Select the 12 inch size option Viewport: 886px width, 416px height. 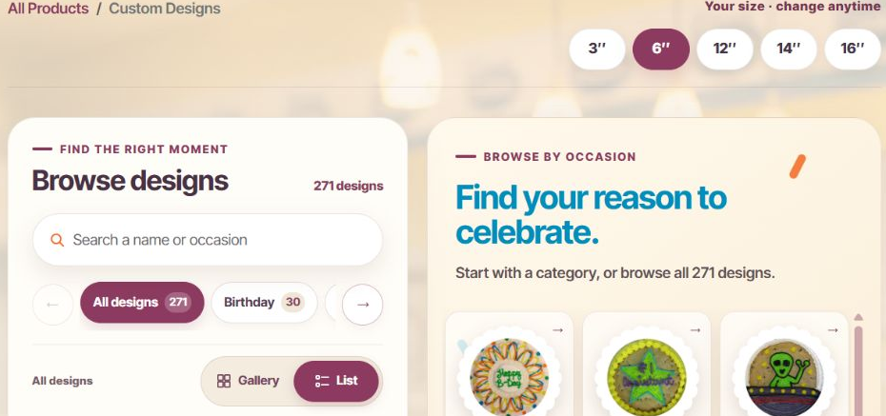coord(725,50)
